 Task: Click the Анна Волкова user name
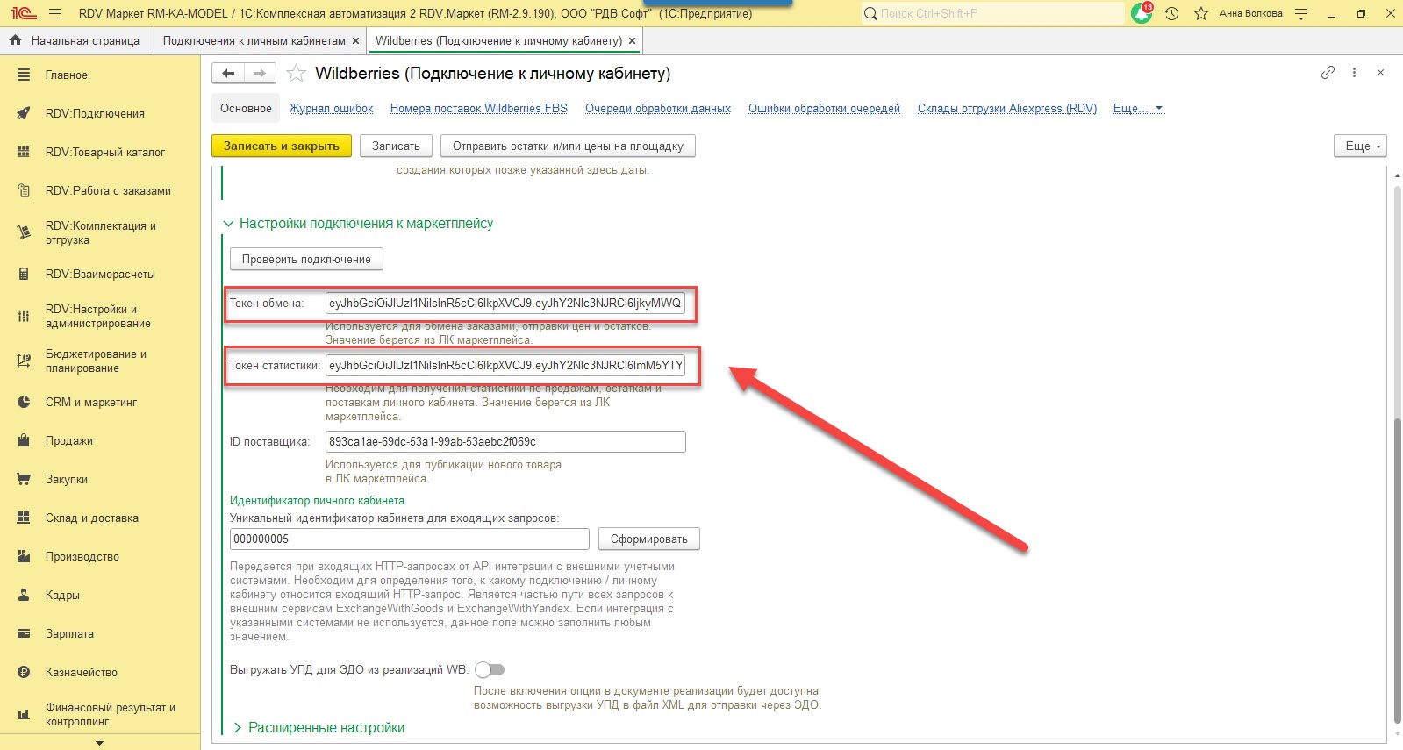point(1250,13)
